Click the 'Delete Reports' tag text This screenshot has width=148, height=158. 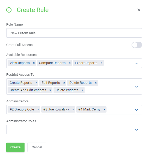(80, 83)
